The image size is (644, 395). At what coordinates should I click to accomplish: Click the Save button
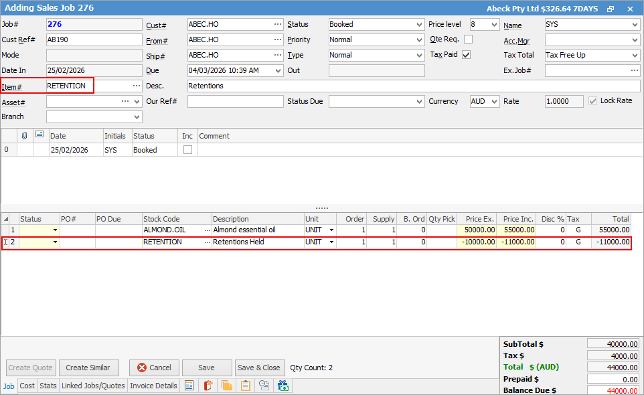coord(207,368)
